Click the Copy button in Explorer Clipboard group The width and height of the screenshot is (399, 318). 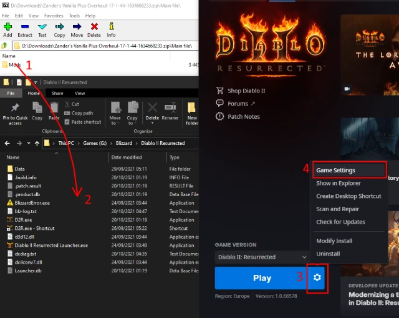[x=37, y=111]
